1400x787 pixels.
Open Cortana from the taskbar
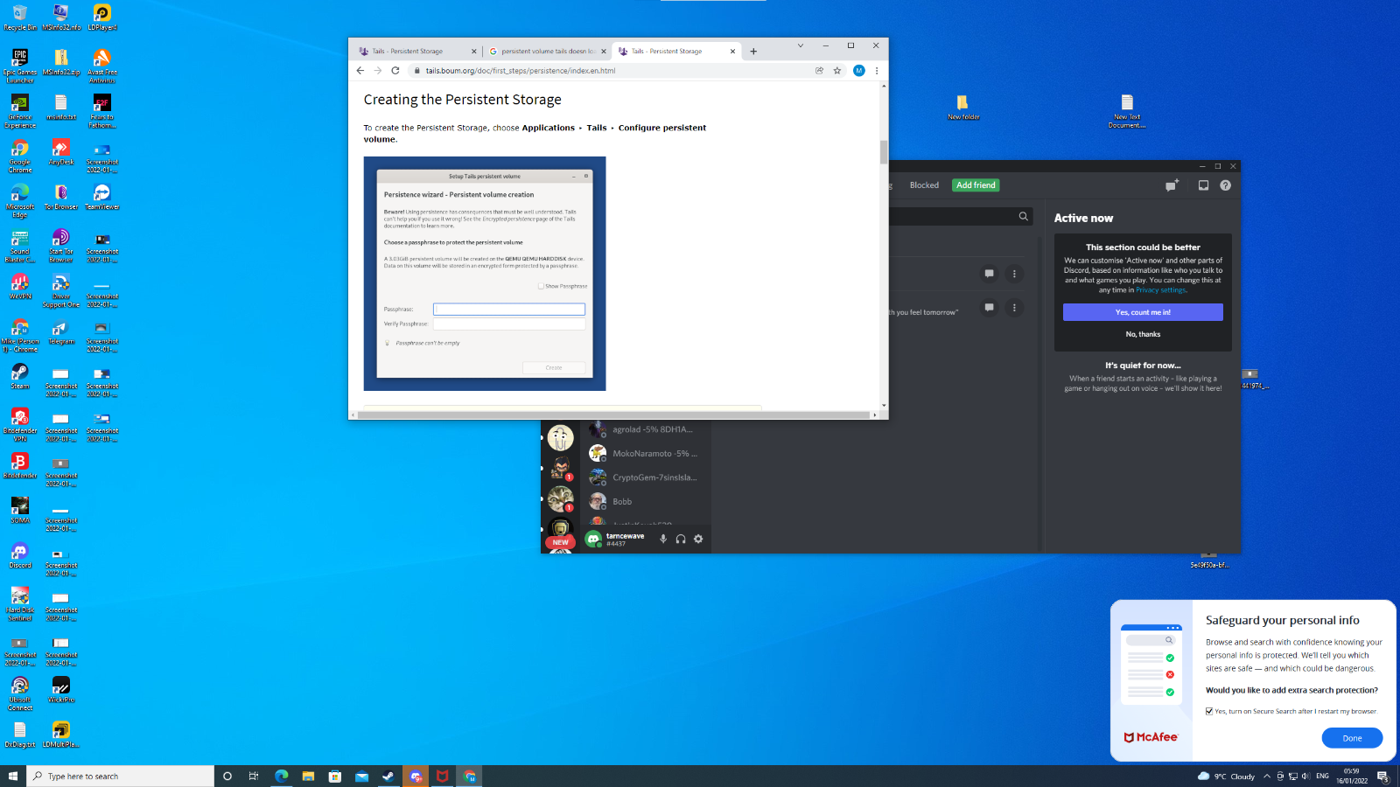click(227, 776)
